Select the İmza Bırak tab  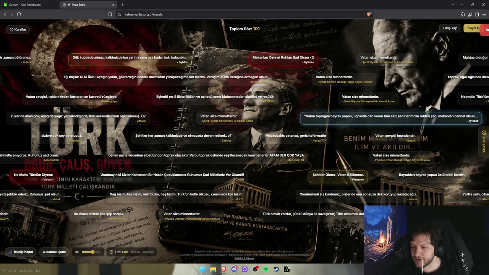point(89,5)
